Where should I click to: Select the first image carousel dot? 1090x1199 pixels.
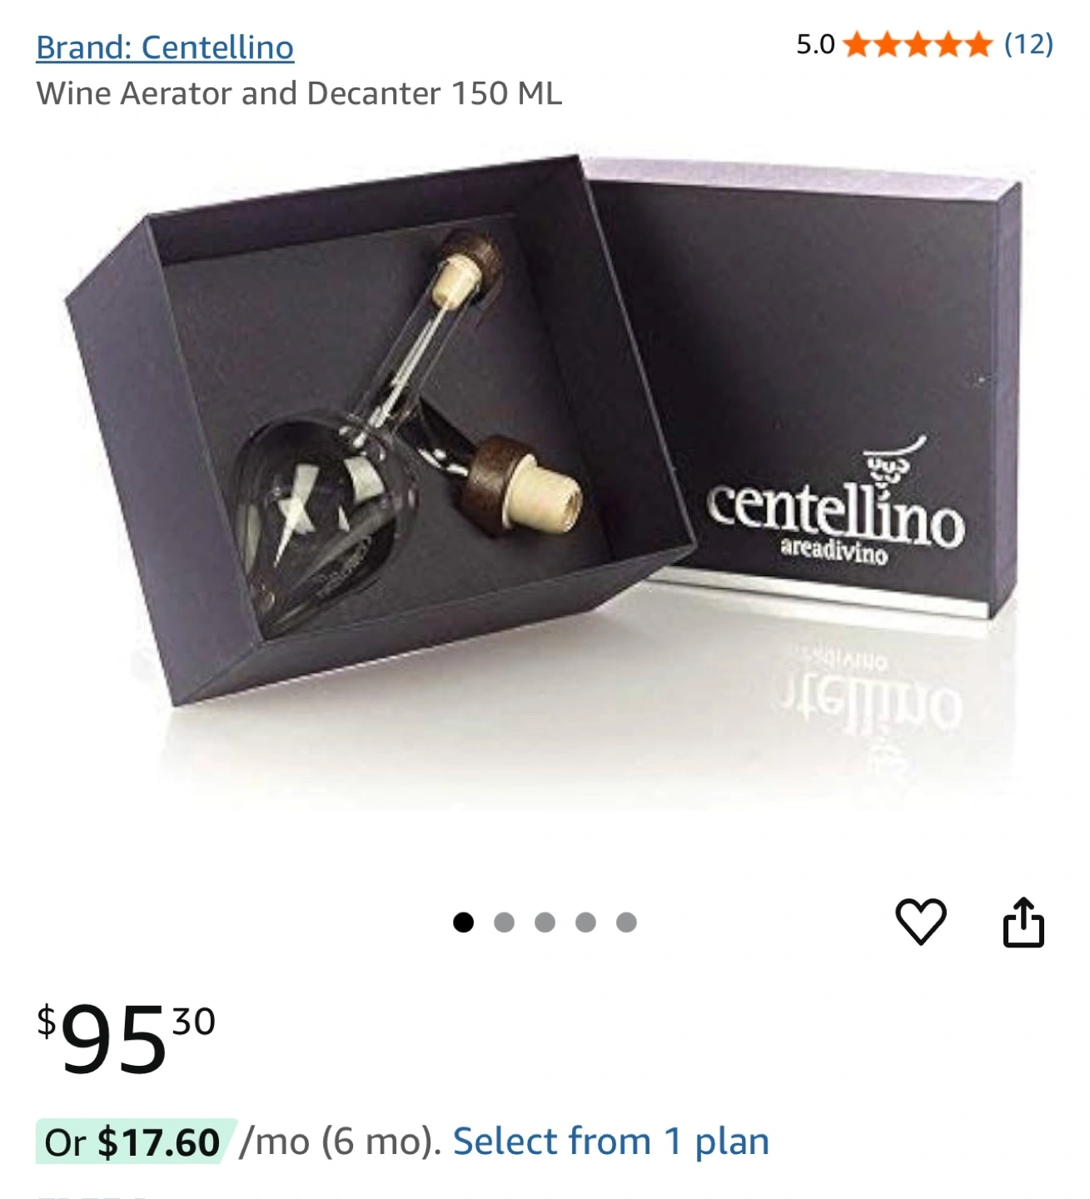(x=463, y=923)
